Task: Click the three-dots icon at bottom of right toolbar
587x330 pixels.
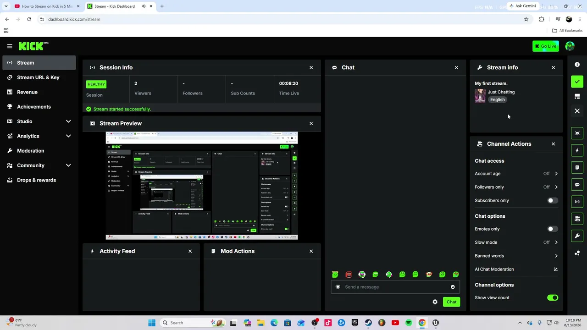Action: (577, 253)
